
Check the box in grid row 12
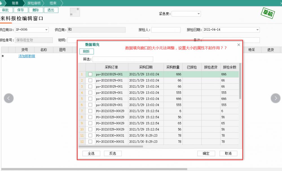(x=90, y=141)
